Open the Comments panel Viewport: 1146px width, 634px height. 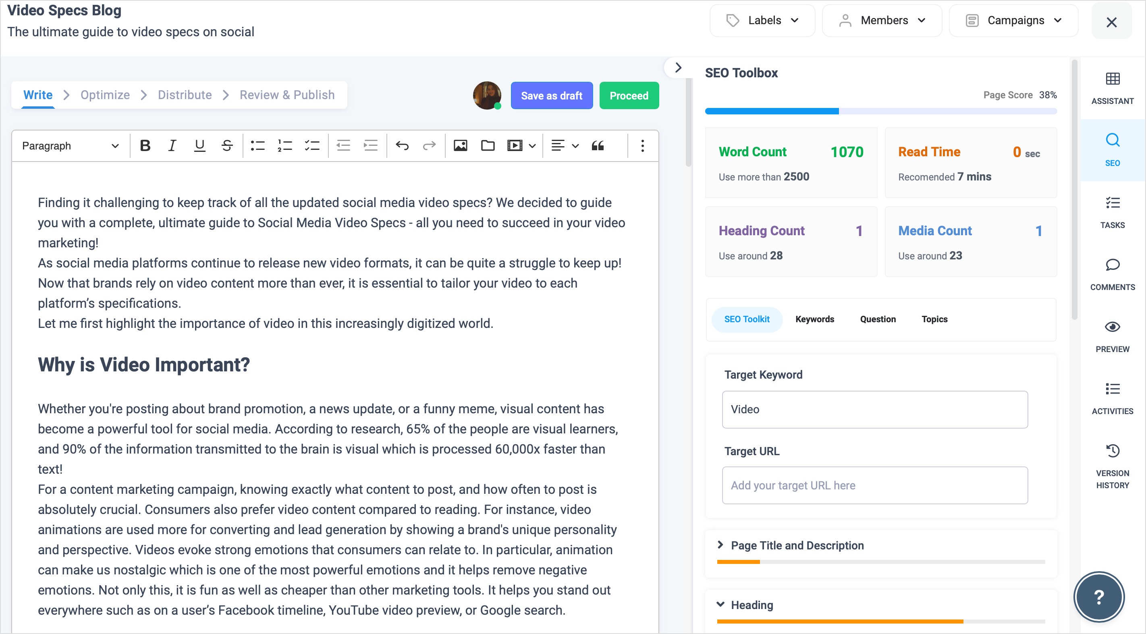click(x=1112, y=274)
